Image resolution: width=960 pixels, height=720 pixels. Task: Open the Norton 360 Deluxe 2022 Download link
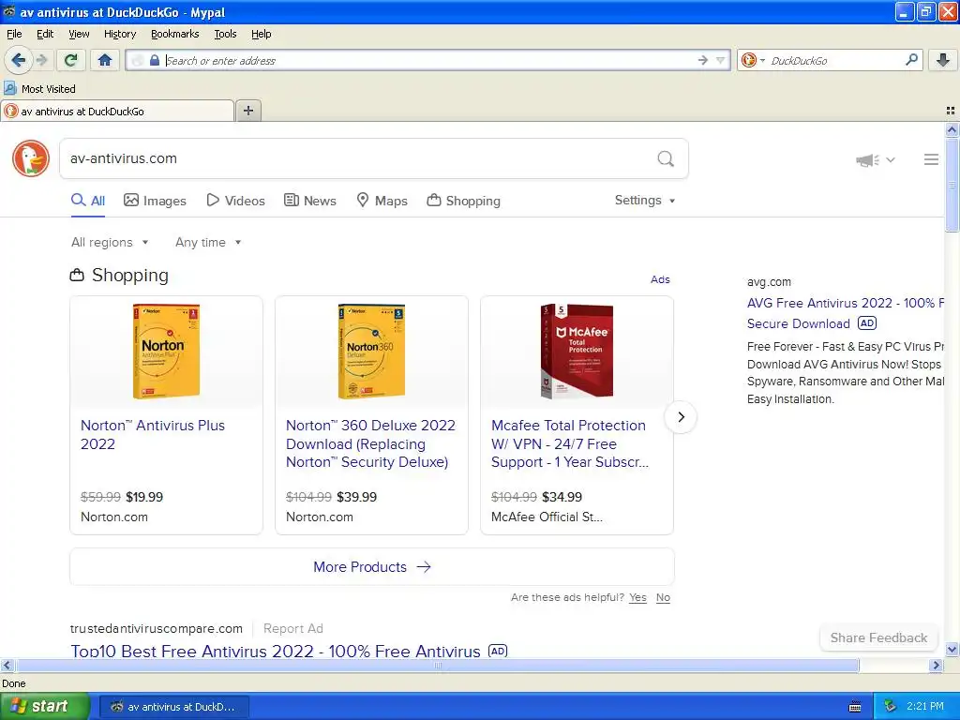pyautogui.click(x=370, y=443)
